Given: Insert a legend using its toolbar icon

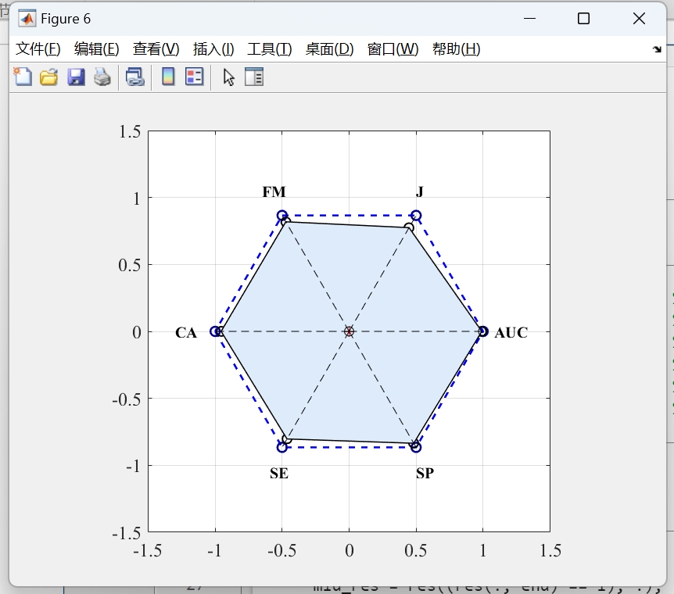Looking at the screenshot, I should click(x=193, y=77).
